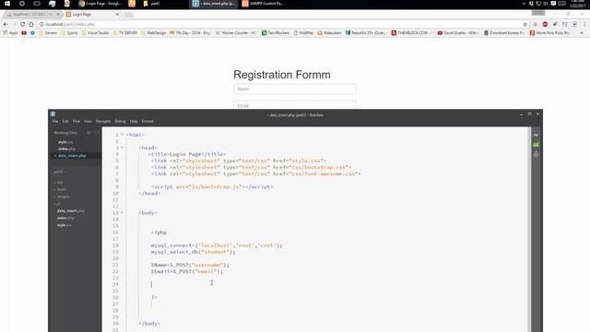Switch to the Login Page browser tab
The width and height of the screenshot is (590, 332).
click(x=92, y=15)
